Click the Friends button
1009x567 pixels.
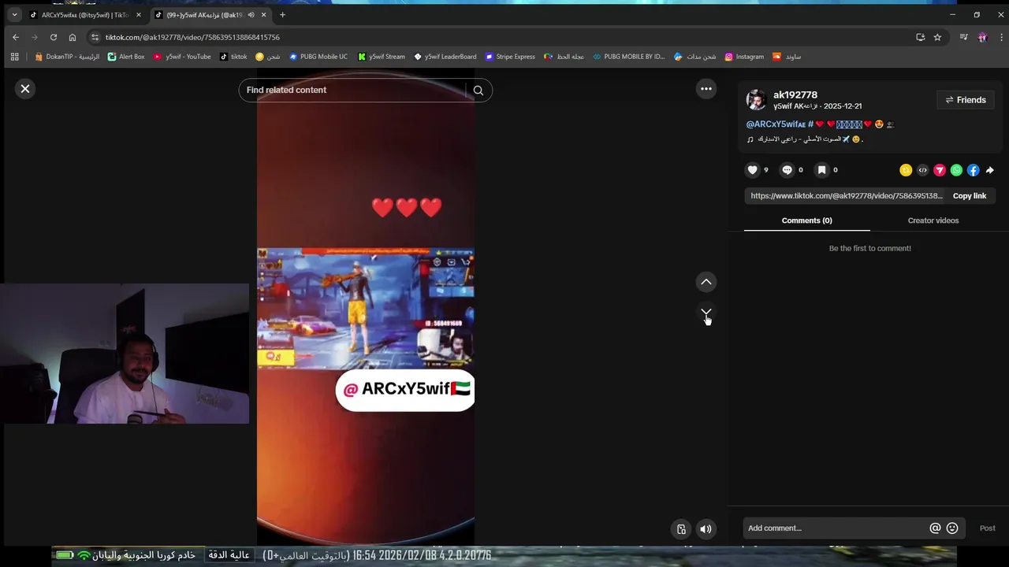966,100
